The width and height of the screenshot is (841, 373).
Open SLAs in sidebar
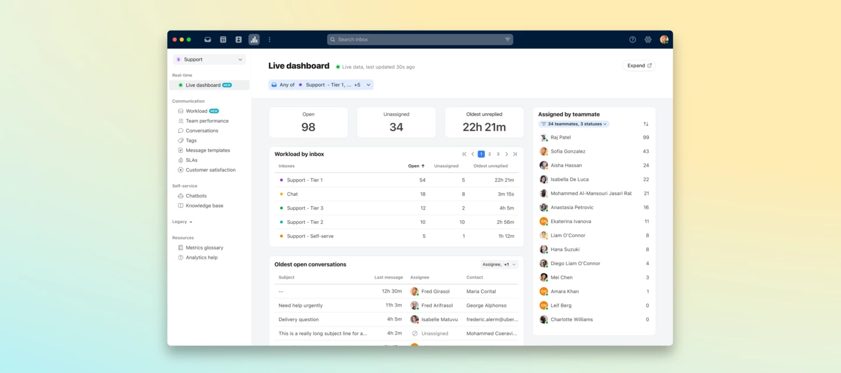tap(187, 160)
